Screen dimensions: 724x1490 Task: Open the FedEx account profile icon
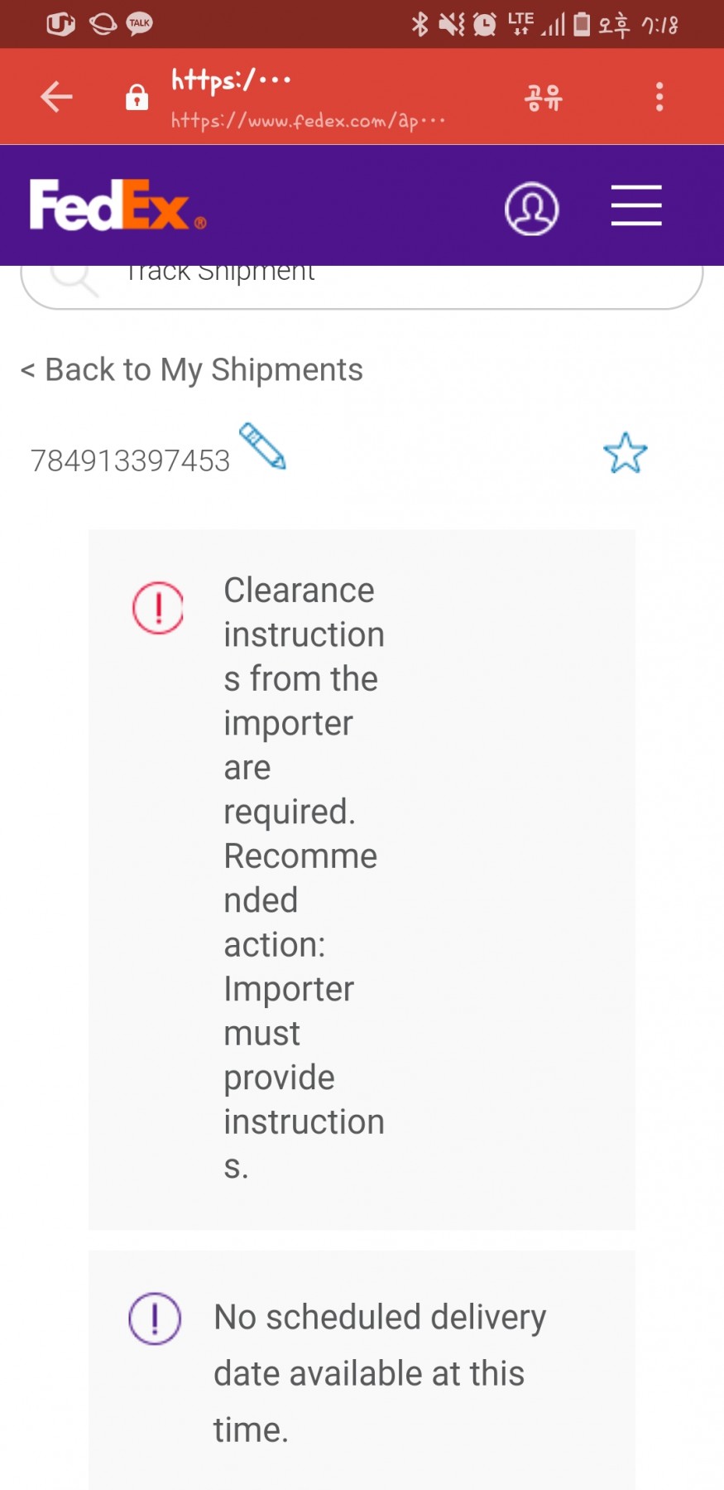(531, 208)
